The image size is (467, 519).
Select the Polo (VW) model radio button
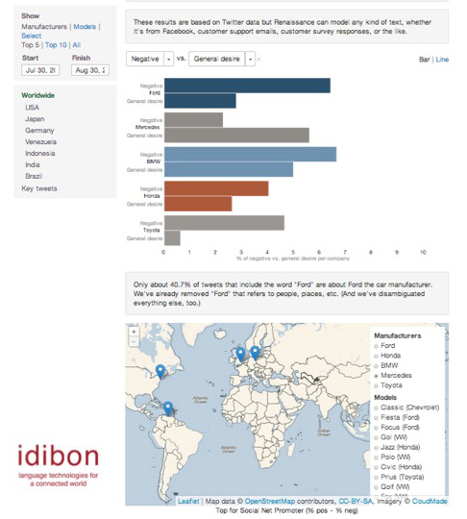pyautogui.click(x=376, y=457)
